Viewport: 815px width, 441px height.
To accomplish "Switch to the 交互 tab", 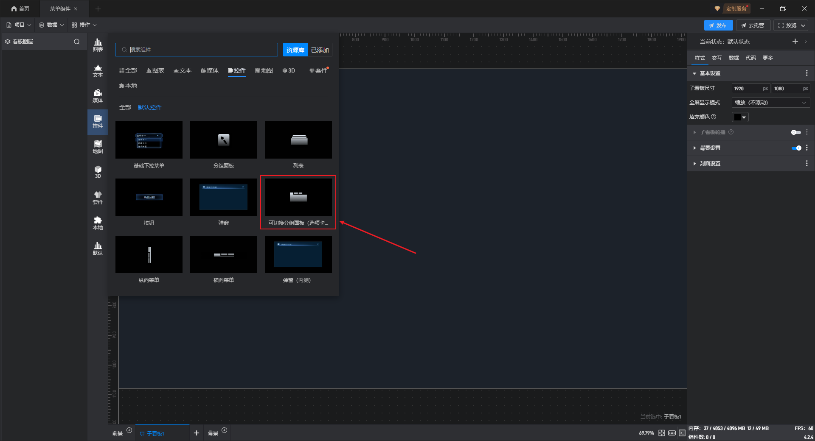I will tap(717, 58).
